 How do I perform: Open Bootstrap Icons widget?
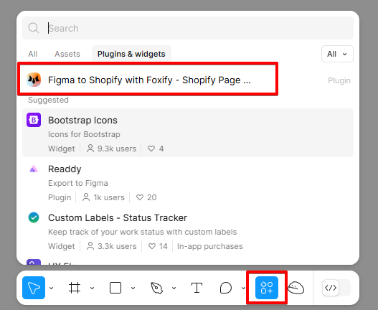pos(188,133)
